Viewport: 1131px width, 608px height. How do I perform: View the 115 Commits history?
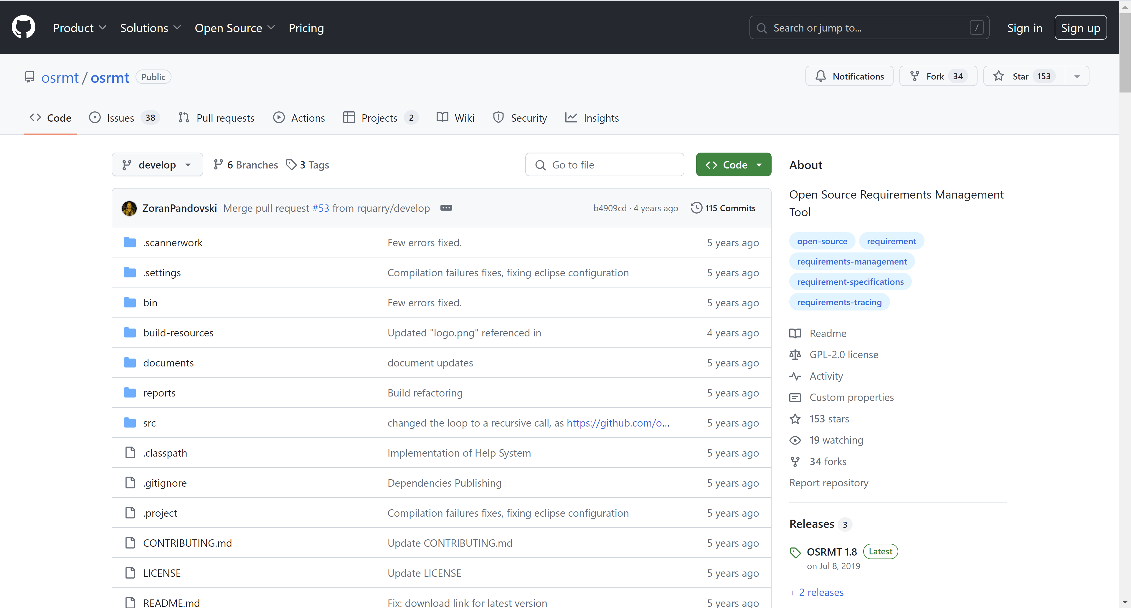[x=723, y=208]
